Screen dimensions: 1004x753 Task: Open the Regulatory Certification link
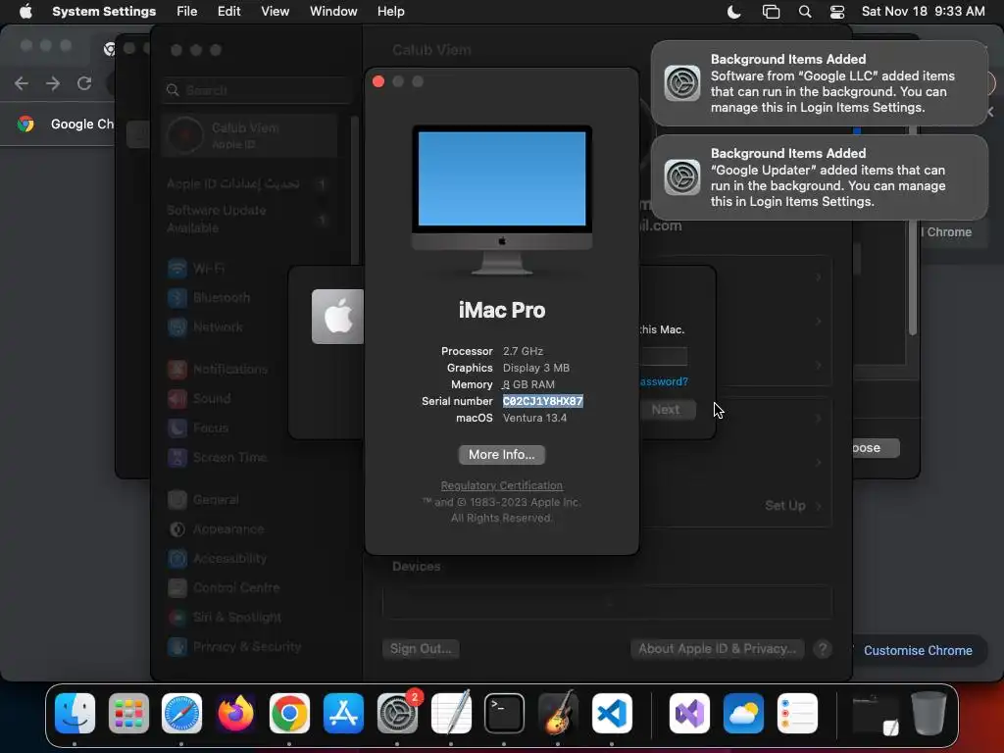(x=501, y=485)
